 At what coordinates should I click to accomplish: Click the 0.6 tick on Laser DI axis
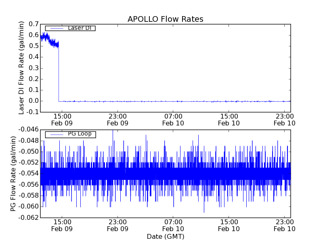point(34,35)
